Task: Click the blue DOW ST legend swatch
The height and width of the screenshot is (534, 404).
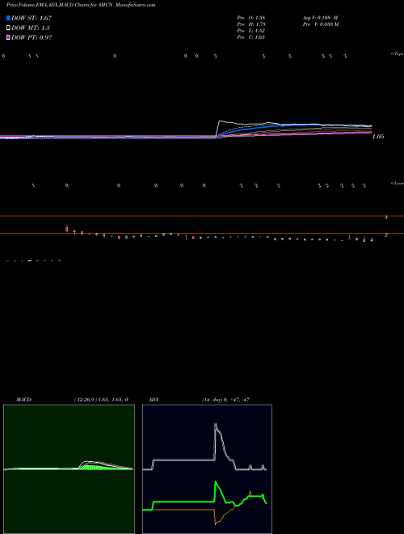Action: click(x=8, y=18)
